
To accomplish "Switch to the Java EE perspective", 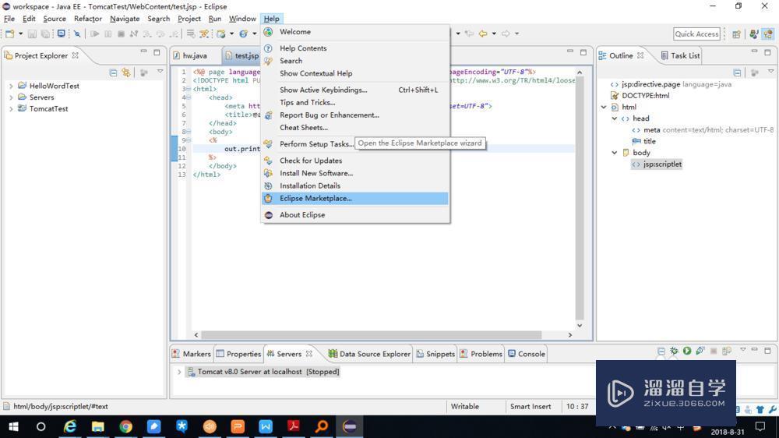I will 767,34.
